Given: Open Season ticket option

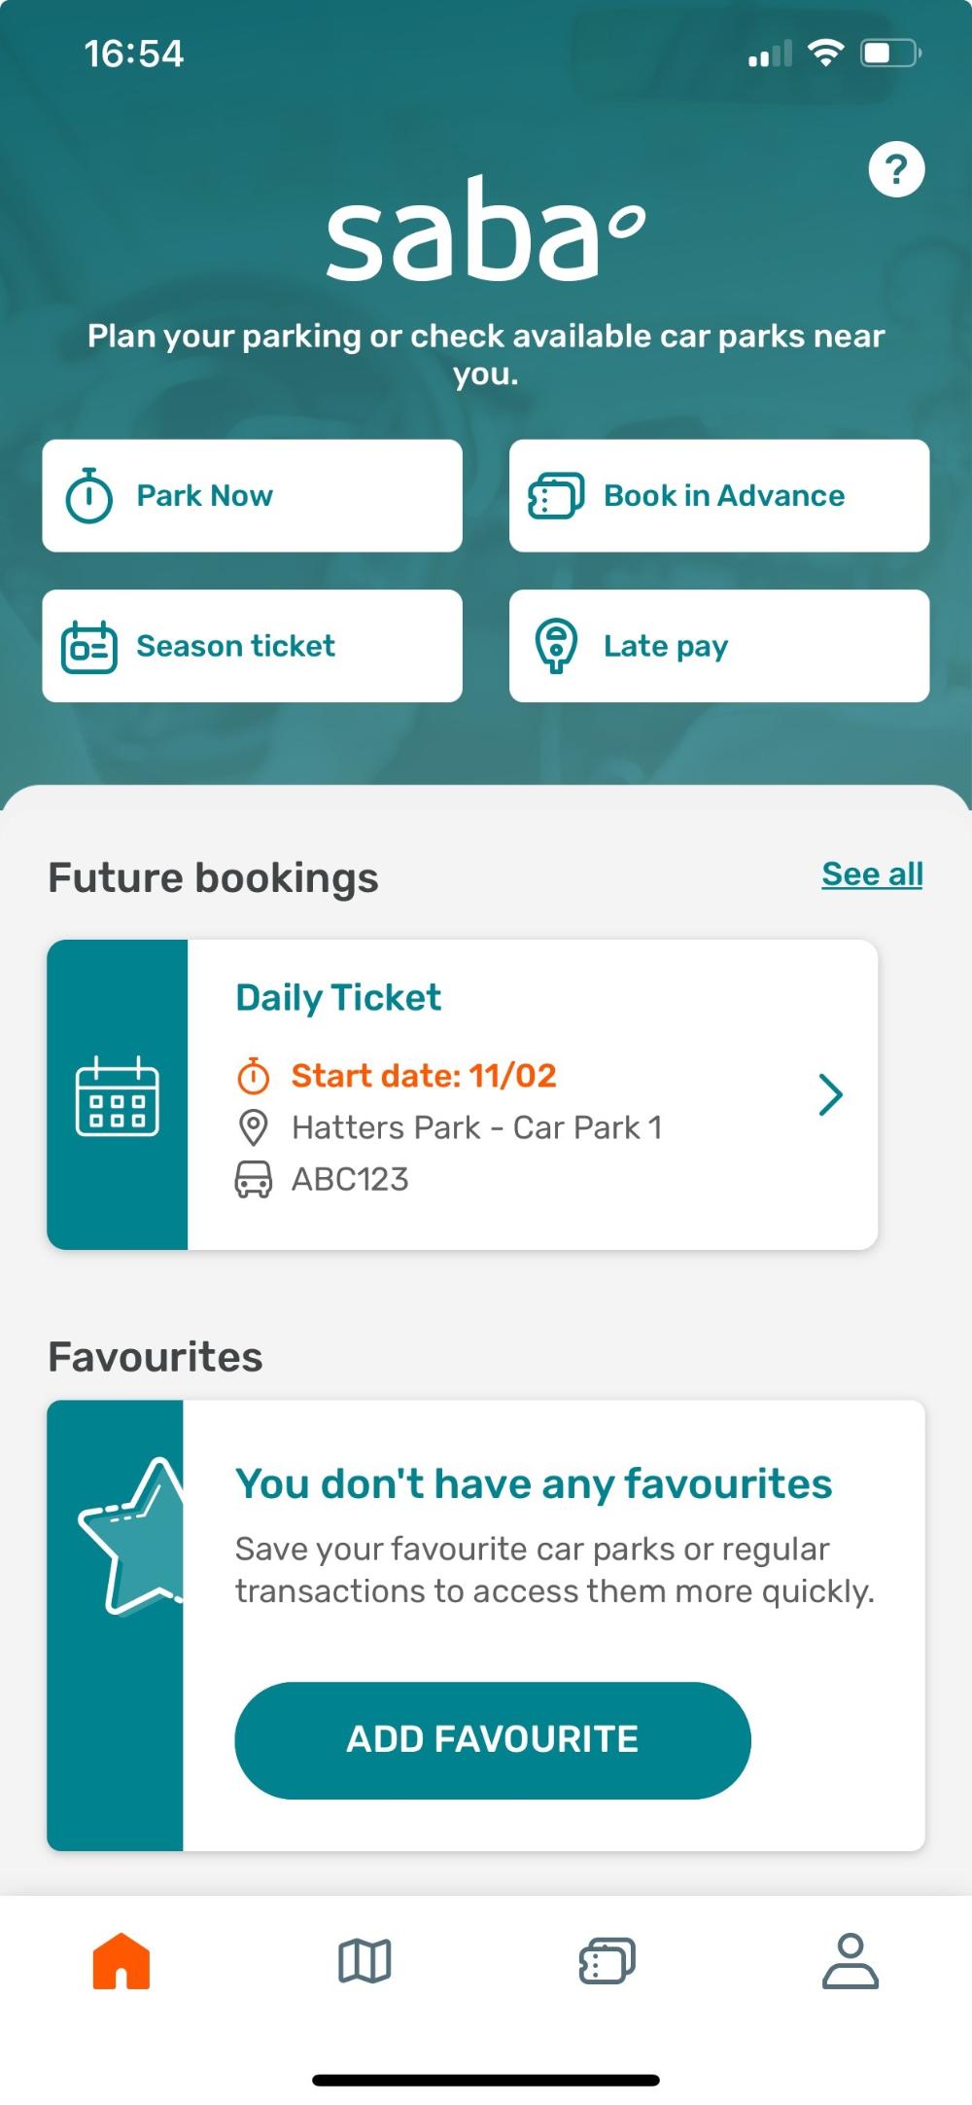Looking at the screenshot, I should [x=252, y=646].
